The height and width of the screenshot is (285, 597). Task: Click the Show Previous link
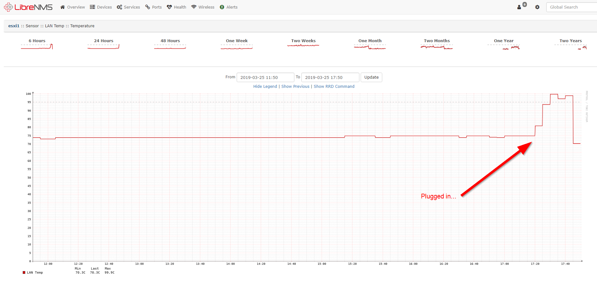coord(295,87)
